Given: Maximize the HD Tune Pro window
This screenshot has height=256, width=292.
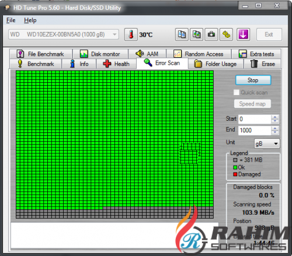Looking at the screenshot, I should (x=259, y=6).
